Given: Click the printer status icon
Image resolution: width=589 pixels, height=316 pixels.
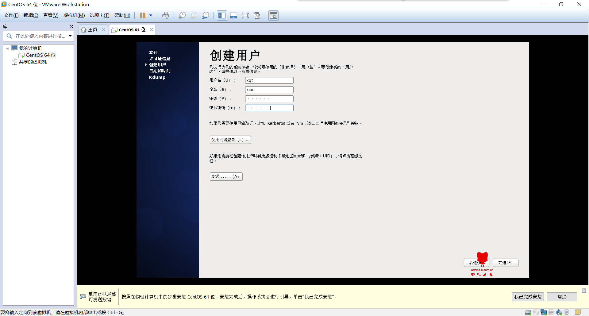Looking at the screenshot, I should point(551,312).
